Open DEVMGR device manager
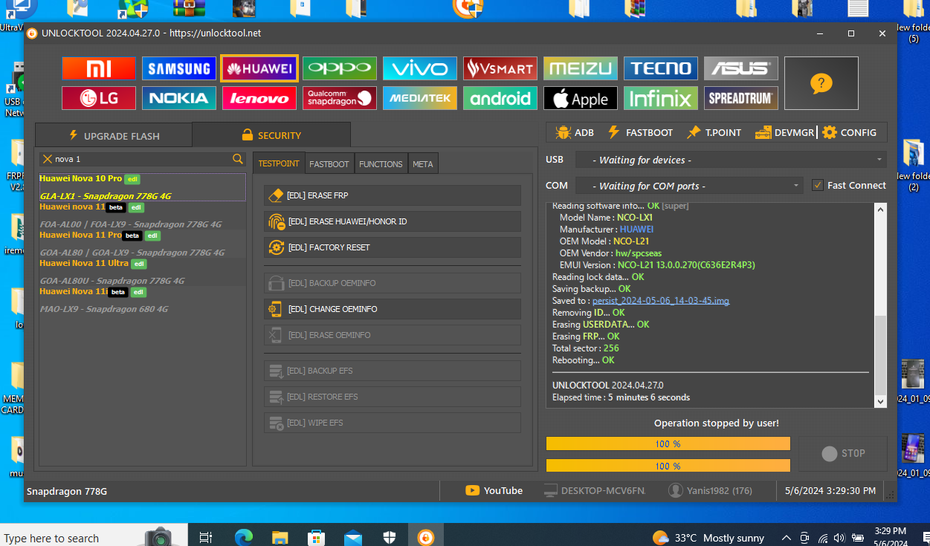930x546 pixels. coord(784,132)
